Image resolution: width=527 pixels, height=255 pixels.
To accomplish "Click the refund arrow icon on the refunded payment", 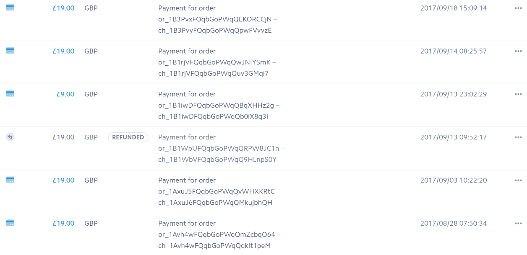I will (10, 137).
